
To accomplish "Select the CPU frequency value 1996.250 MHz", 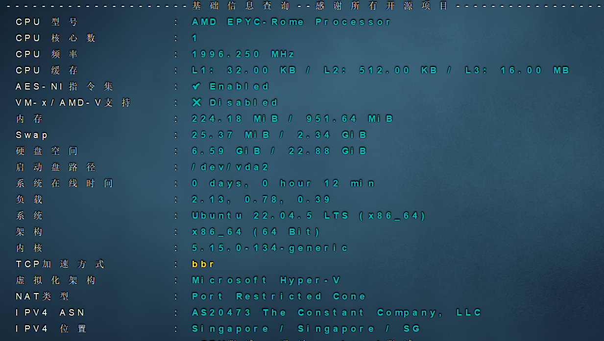I will [x=243, y=54].
